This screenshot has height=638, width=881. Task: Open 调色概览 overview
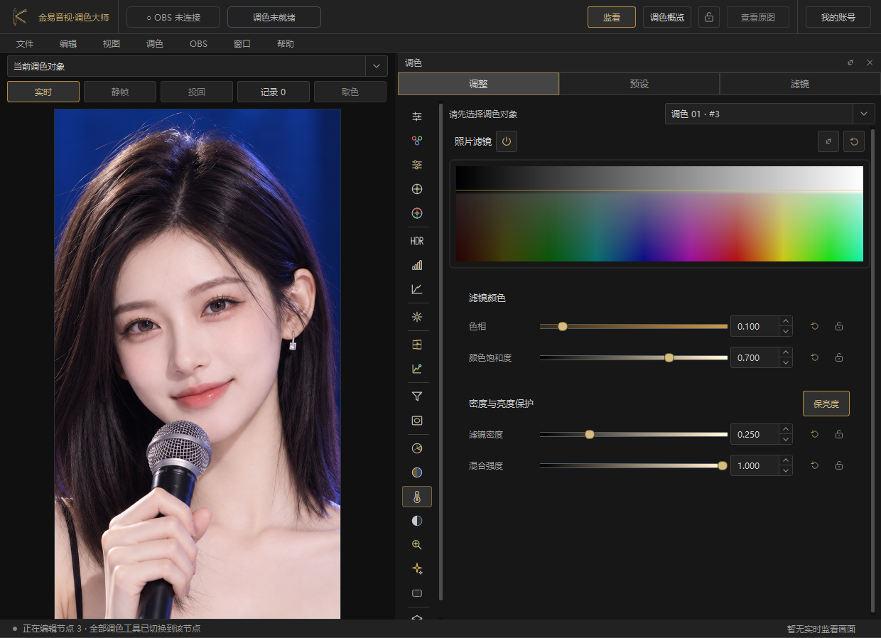tap(667, 17)
